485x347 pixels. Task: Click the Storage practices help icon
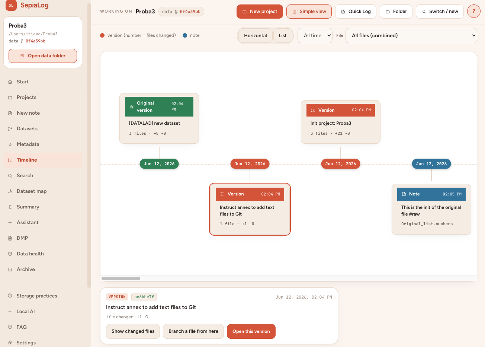point(10,296)
